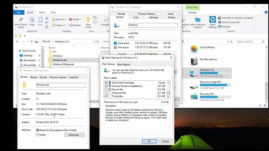269x151 pixels.
Task: Expand address bar history in Windows (C:)
Action: pos(94,42)
